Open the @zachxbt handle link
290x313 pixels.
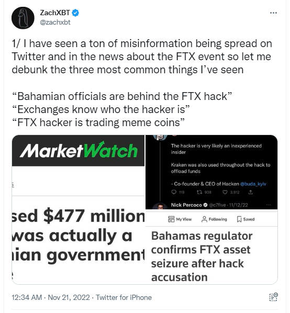[55, 22]
